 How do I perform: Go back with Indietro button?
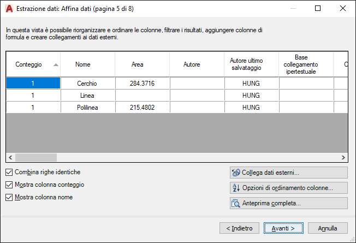(239, 228)
